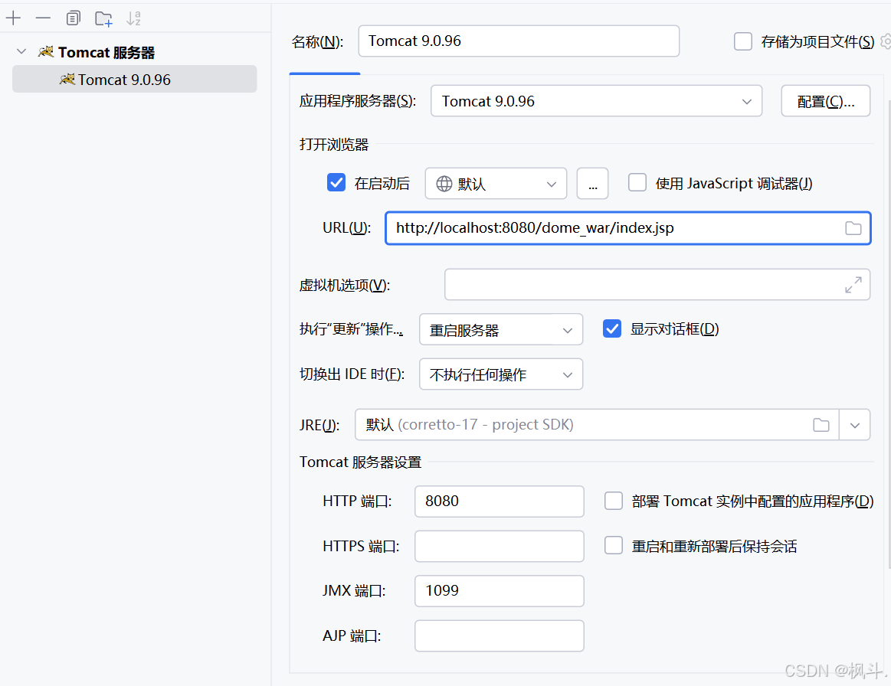
Task: Click the 配置(C)... button
Action: coord(826,101)
